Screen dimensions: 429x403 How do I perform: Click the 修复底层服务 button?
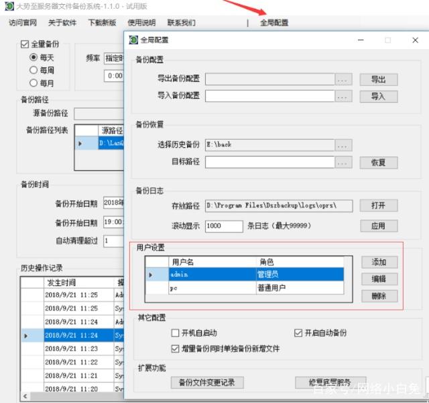[330, 382]
